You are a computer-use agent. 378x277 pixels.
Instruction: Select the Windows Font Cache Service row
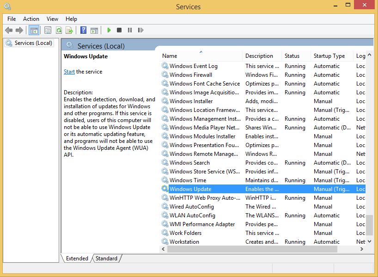pos(262,84)
